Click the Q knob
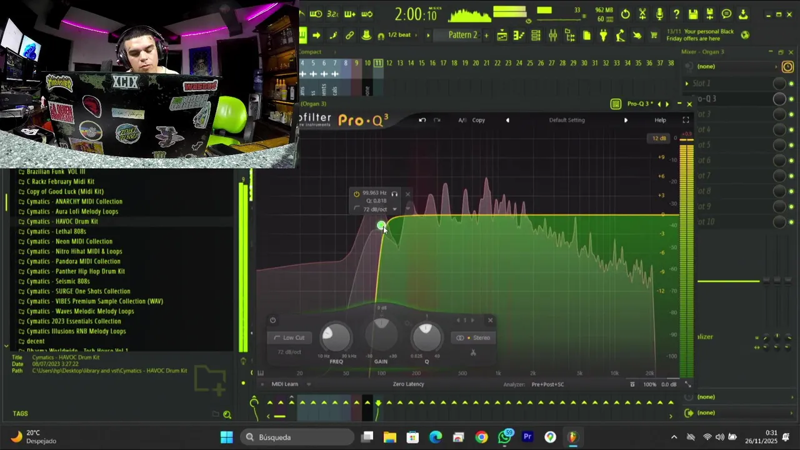Screen dimensions: 800x450 point(426,337)
